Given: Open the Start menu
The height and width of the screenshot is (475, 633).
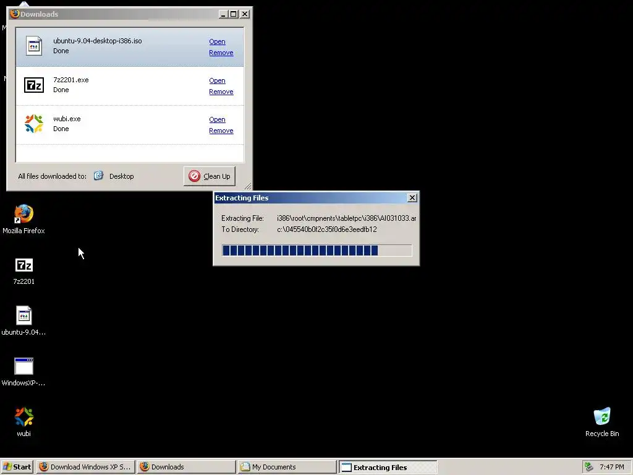Looking at the screenshot, I should (17, 467).
